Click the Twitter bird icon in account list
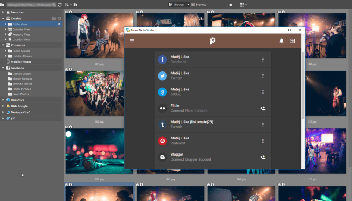Image resolution: width=352 pixels, height=201 pixels. tap(162, 76)
